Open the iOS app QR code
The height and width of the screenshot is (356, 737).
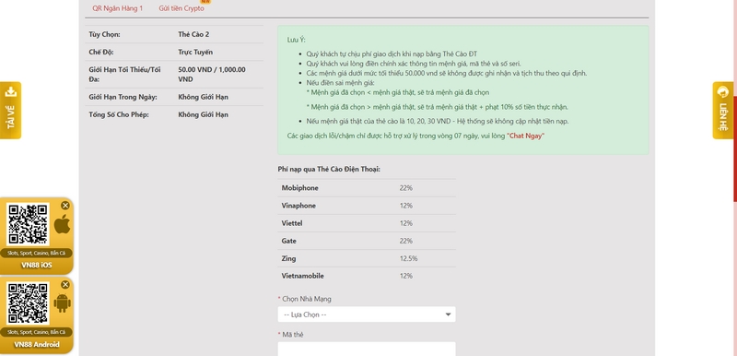(x=28, y=224)
